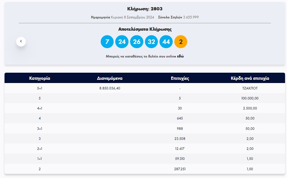Image resolution: width=287 pixels, height=178 pixels.
Task: Click the 'Επιτυχίες' column header
Action: (180, 78)
